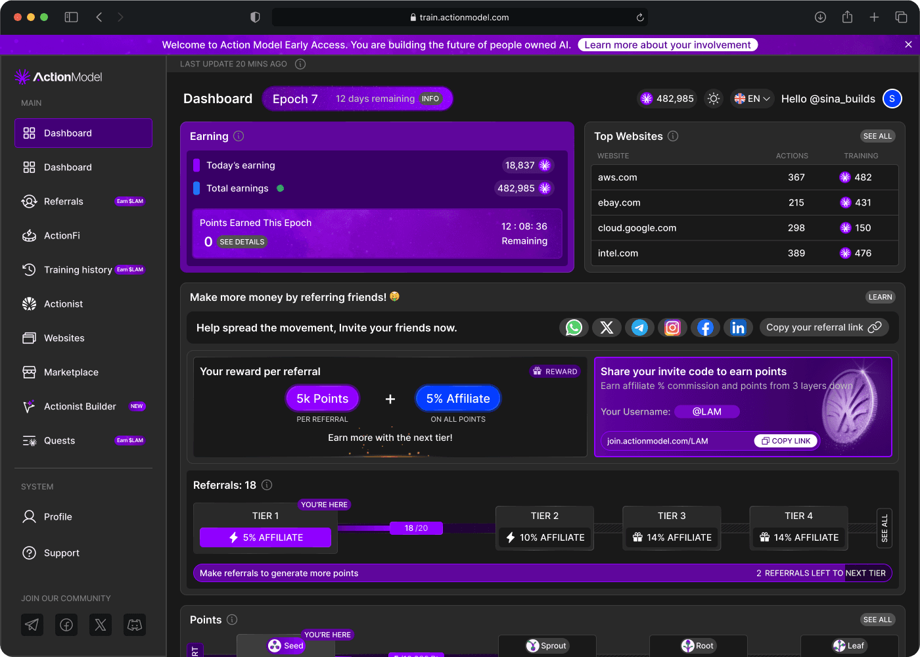This screenshot has height=657, width=920.
Task: Click the browser downloads icon
Action: pos(820,17)
